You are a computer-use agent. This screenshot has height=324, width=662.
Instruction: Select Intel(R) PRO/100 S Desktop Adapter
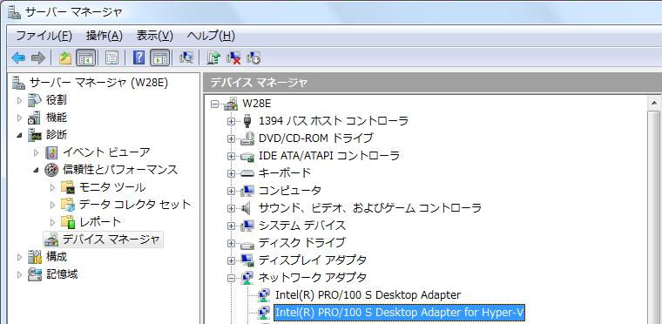(368, 295)
